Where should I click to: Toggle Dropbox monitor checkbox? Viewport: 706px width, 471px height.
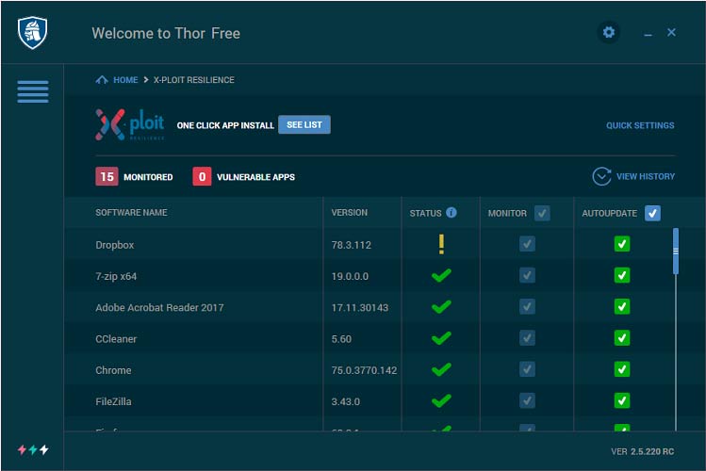527,244
